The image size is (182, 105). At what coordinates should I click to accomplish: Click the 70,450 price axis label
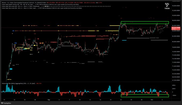(x=176, y=70)
